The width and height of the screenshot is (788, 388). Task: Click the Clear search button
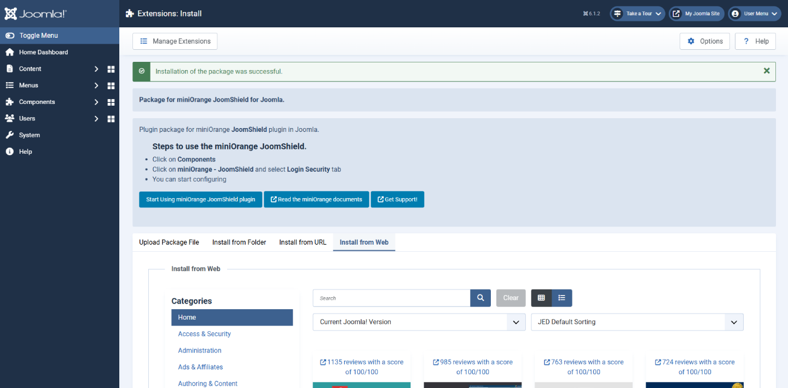click(x=511, y=298)
